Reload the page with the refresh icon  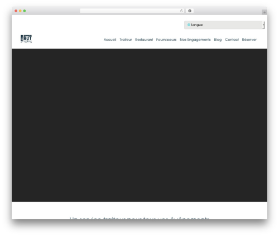click(181, 11)
